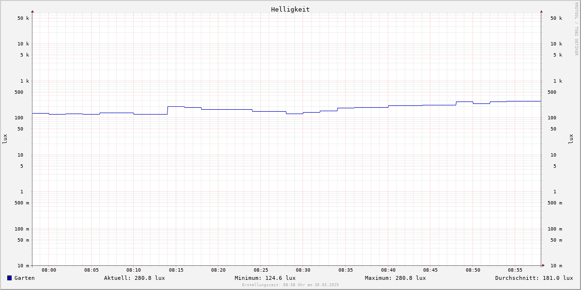Click the lux unit label on left axis
Viewport: 581px width, 290px height.
(x=5, y=139)
